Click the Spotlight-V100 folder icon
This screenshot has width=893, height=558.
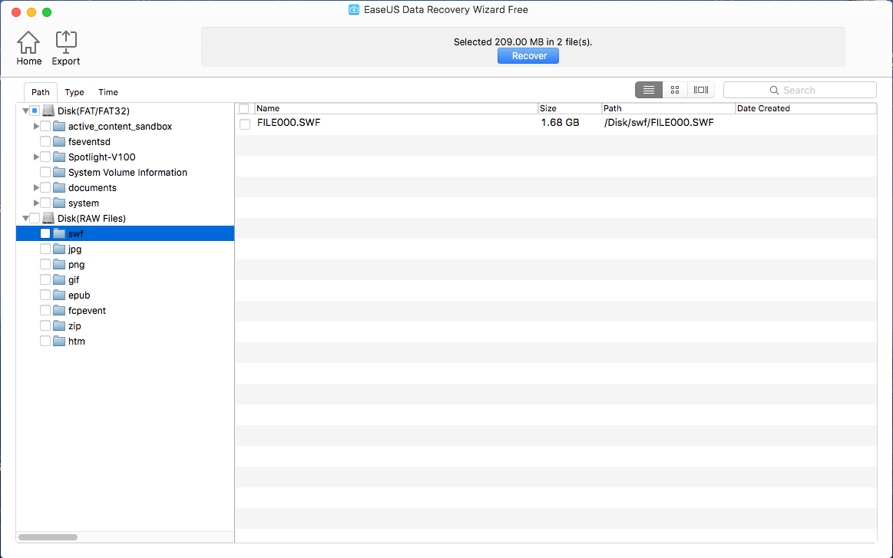pos(59,157)
